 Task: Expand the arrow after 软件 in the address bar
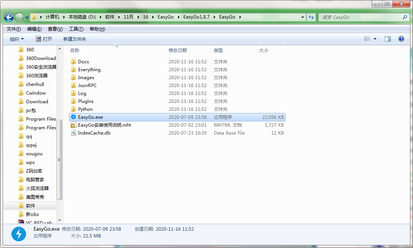point(119,17)
